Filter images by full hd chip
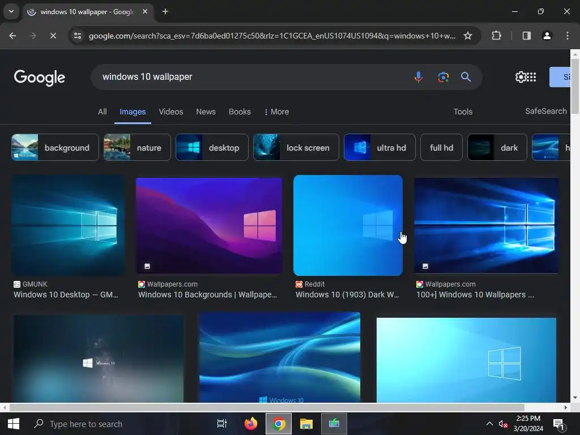Screen dimensions: 580x435 [x=441, y=147]
